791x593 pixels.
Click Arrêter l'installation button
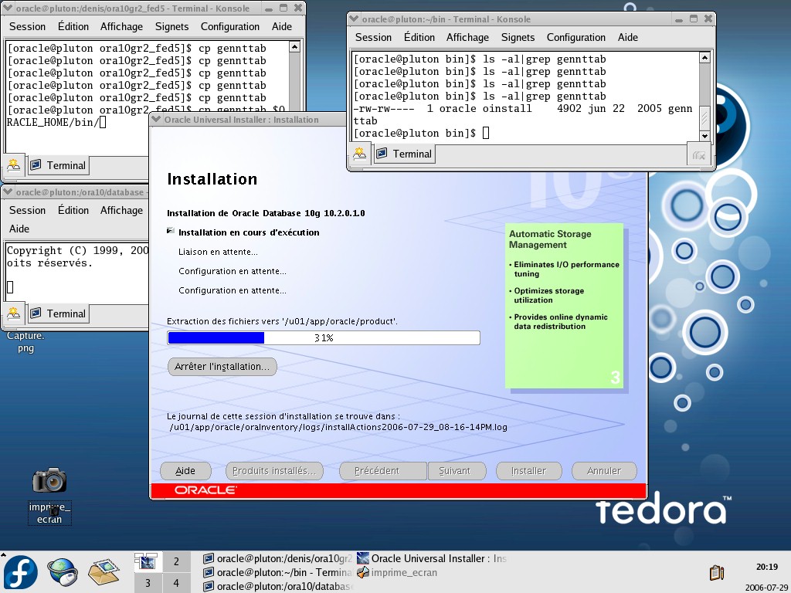click(222, 366)
